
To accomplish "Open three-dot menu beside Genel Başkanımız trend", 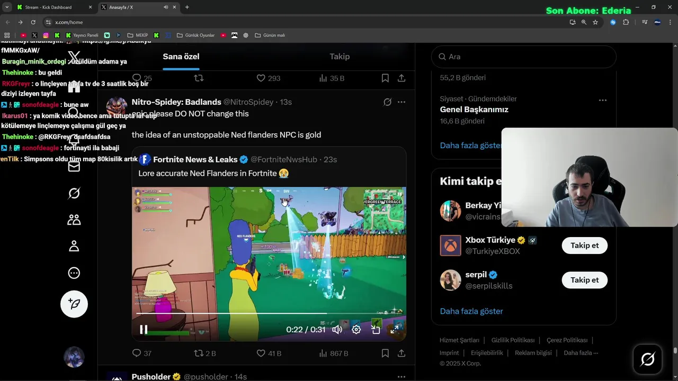I will pos(602,100).
